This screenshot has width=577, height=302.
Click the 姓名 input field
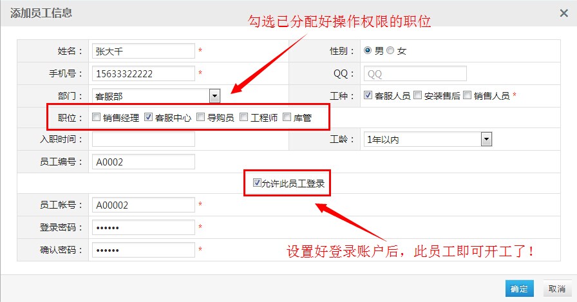pyautogui.click(x=144, y=51)
